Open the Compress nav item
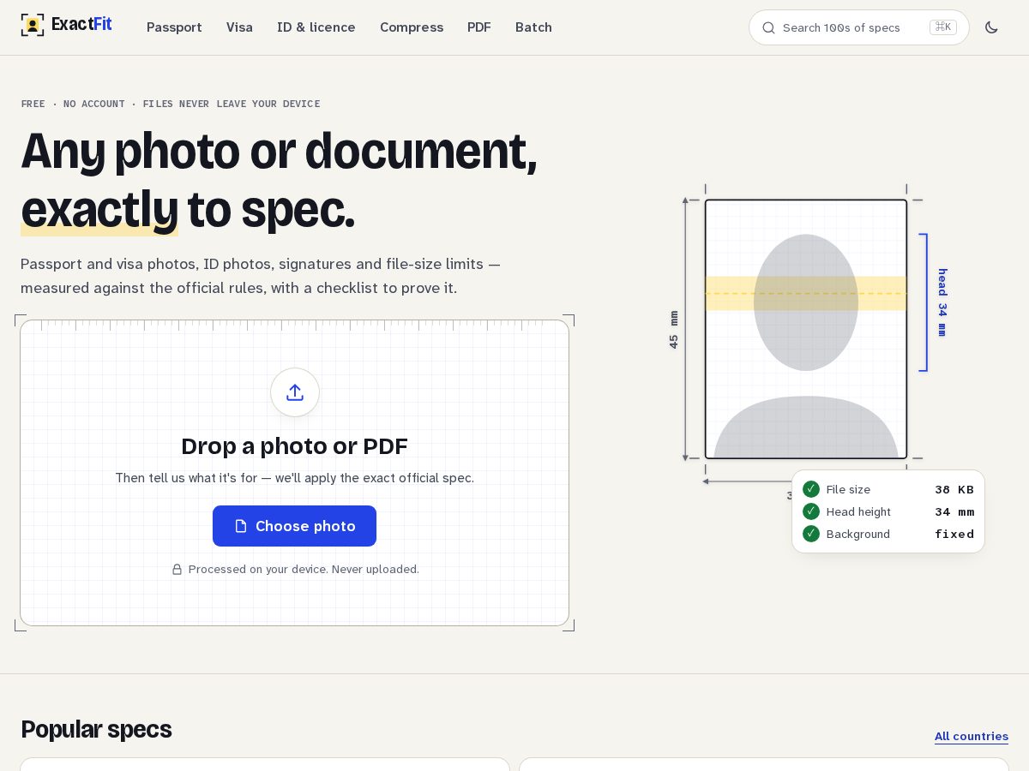The image size is (1029, 771). [412, 27]
